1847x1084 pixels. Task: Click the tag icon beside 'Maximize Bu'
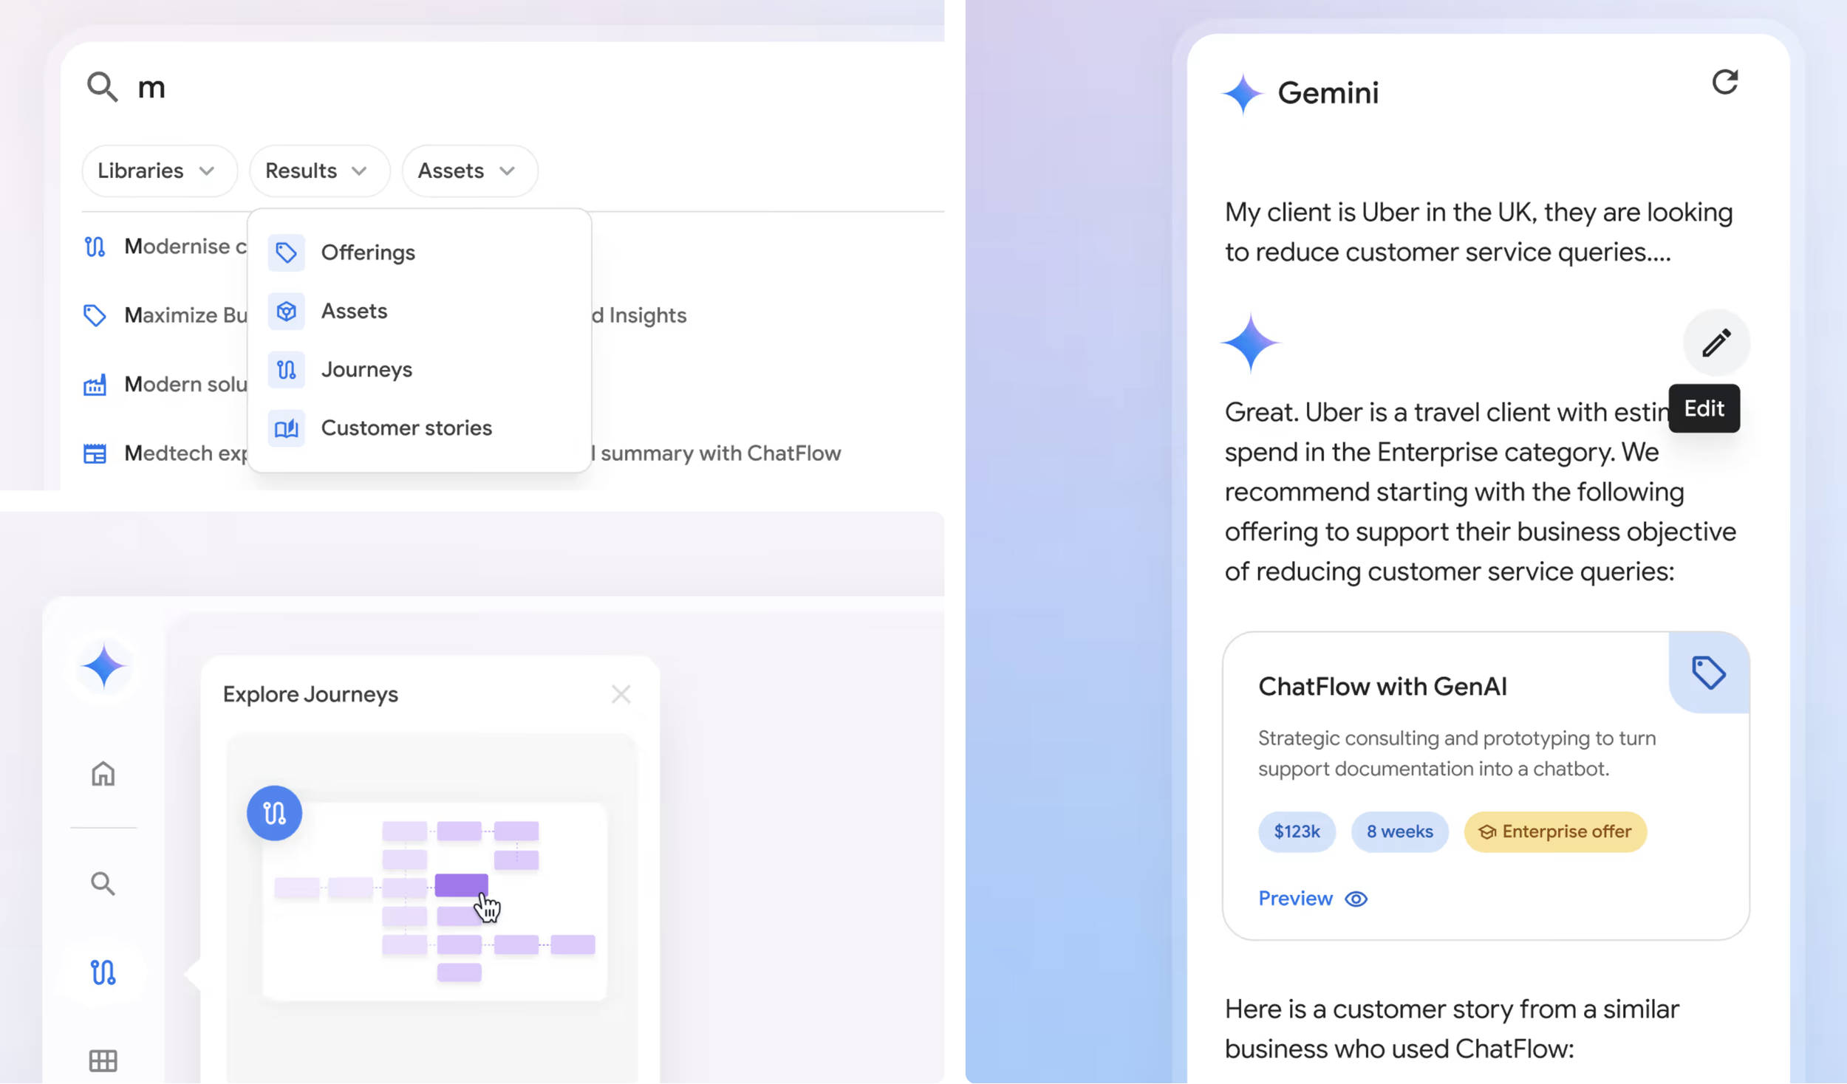[95, 315]
